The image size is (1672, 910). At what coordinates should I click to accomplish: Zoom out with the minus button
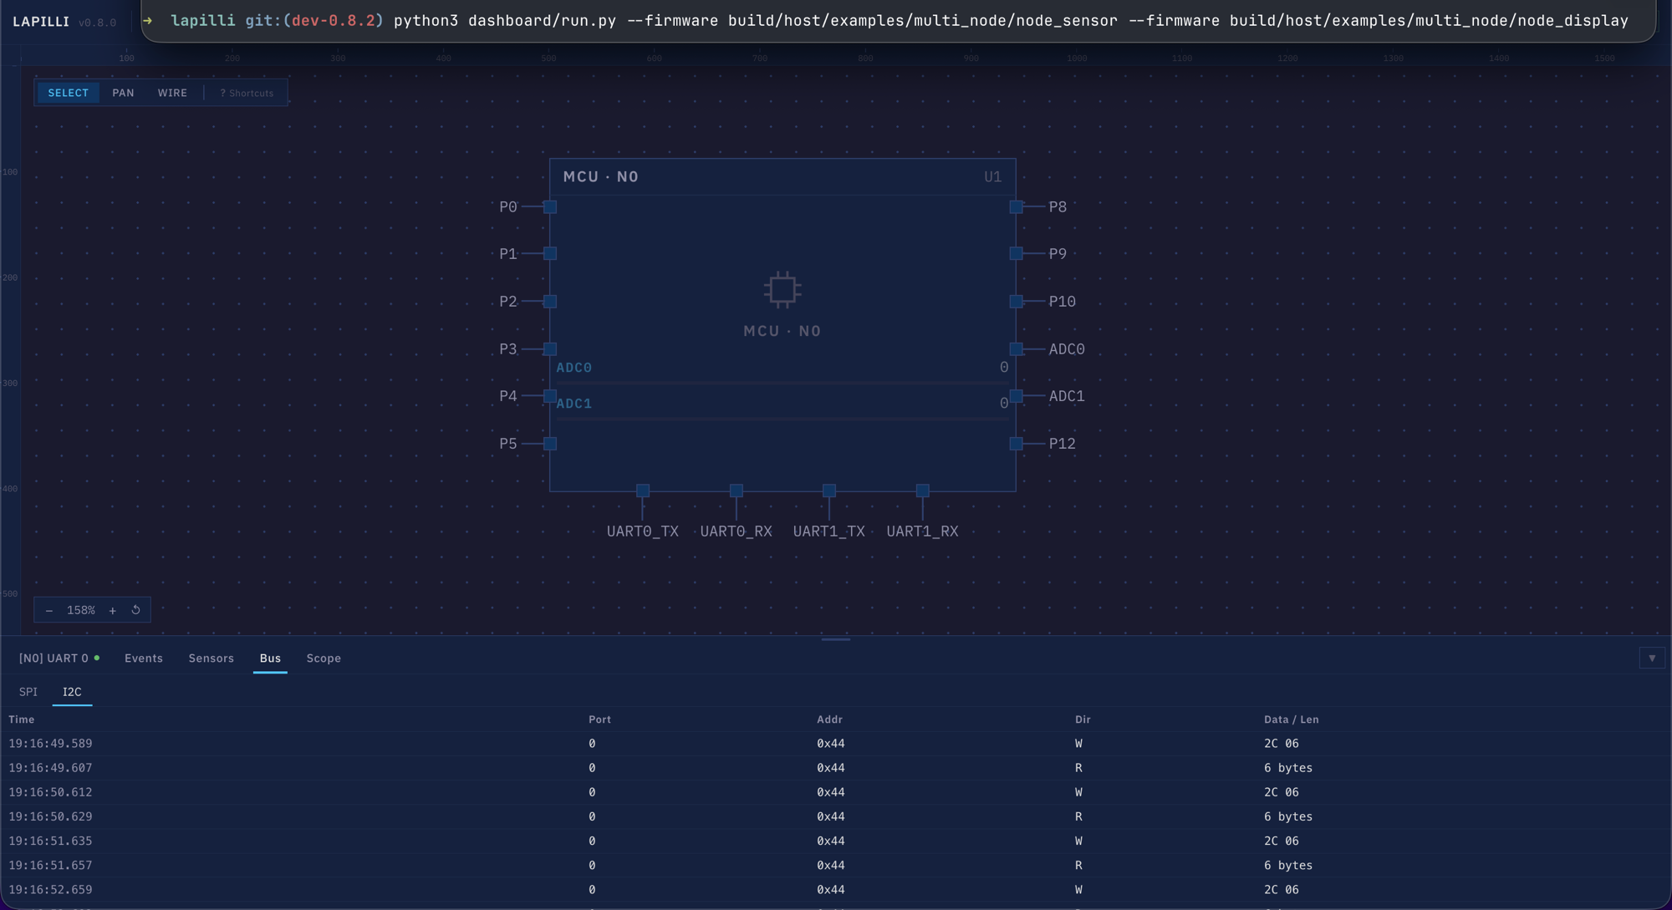click(48, 610)
